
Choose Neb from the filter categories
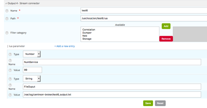point(85,36)
